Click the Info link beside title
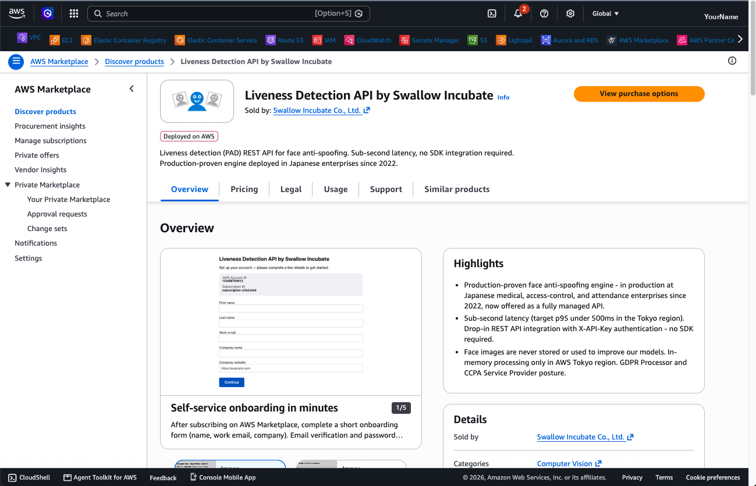This screenshot has height=486, width=756. tap(503, 97)
